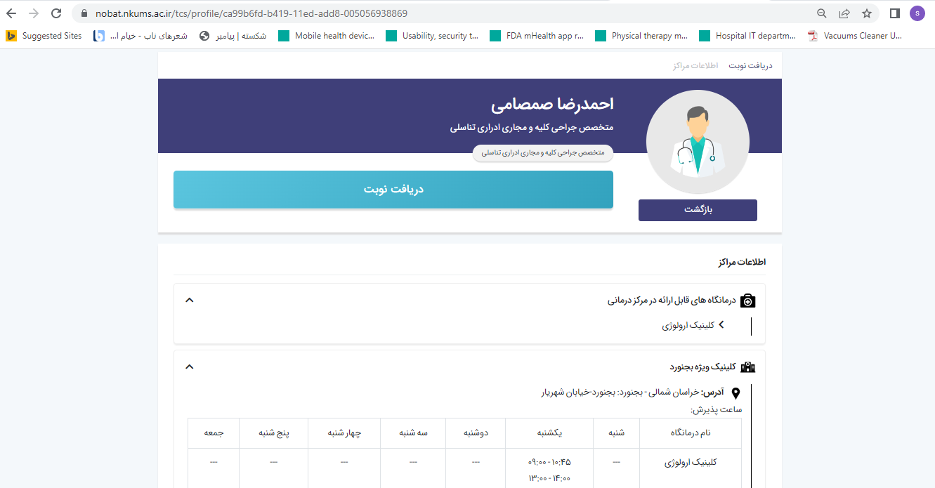Click the چهار شنبه column header

point(344,433)
